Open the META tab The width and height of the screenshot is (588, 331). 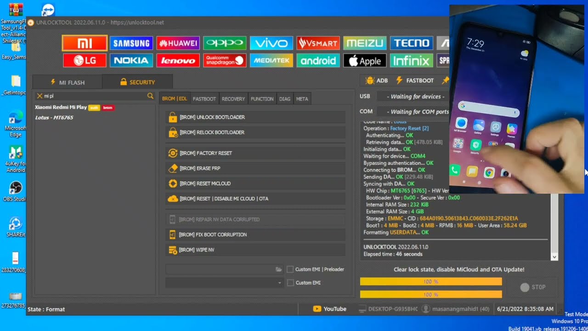[302, 99]
